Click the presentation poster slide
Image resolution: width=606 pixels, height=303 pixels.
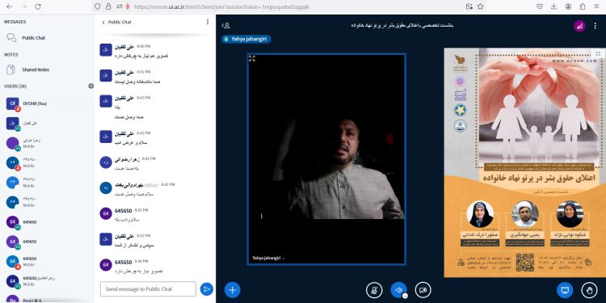click(525, 162)
